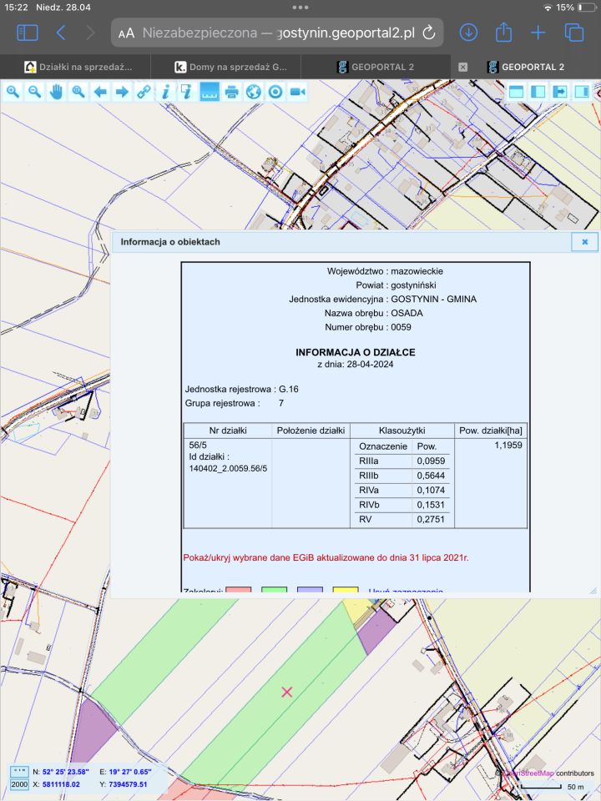Toggle the right side panel layout

582,92
